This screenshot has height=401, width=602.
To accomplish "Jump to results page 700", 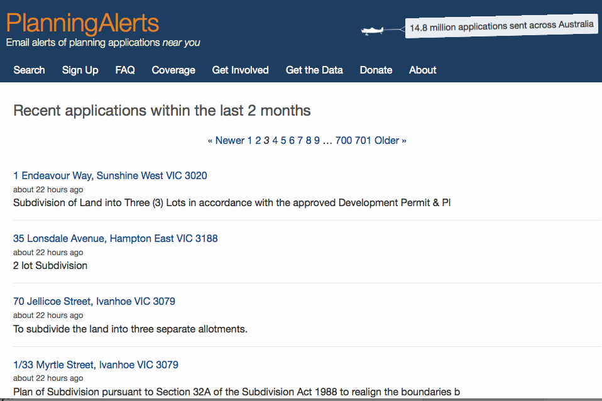I will click(x=344, y=141).
